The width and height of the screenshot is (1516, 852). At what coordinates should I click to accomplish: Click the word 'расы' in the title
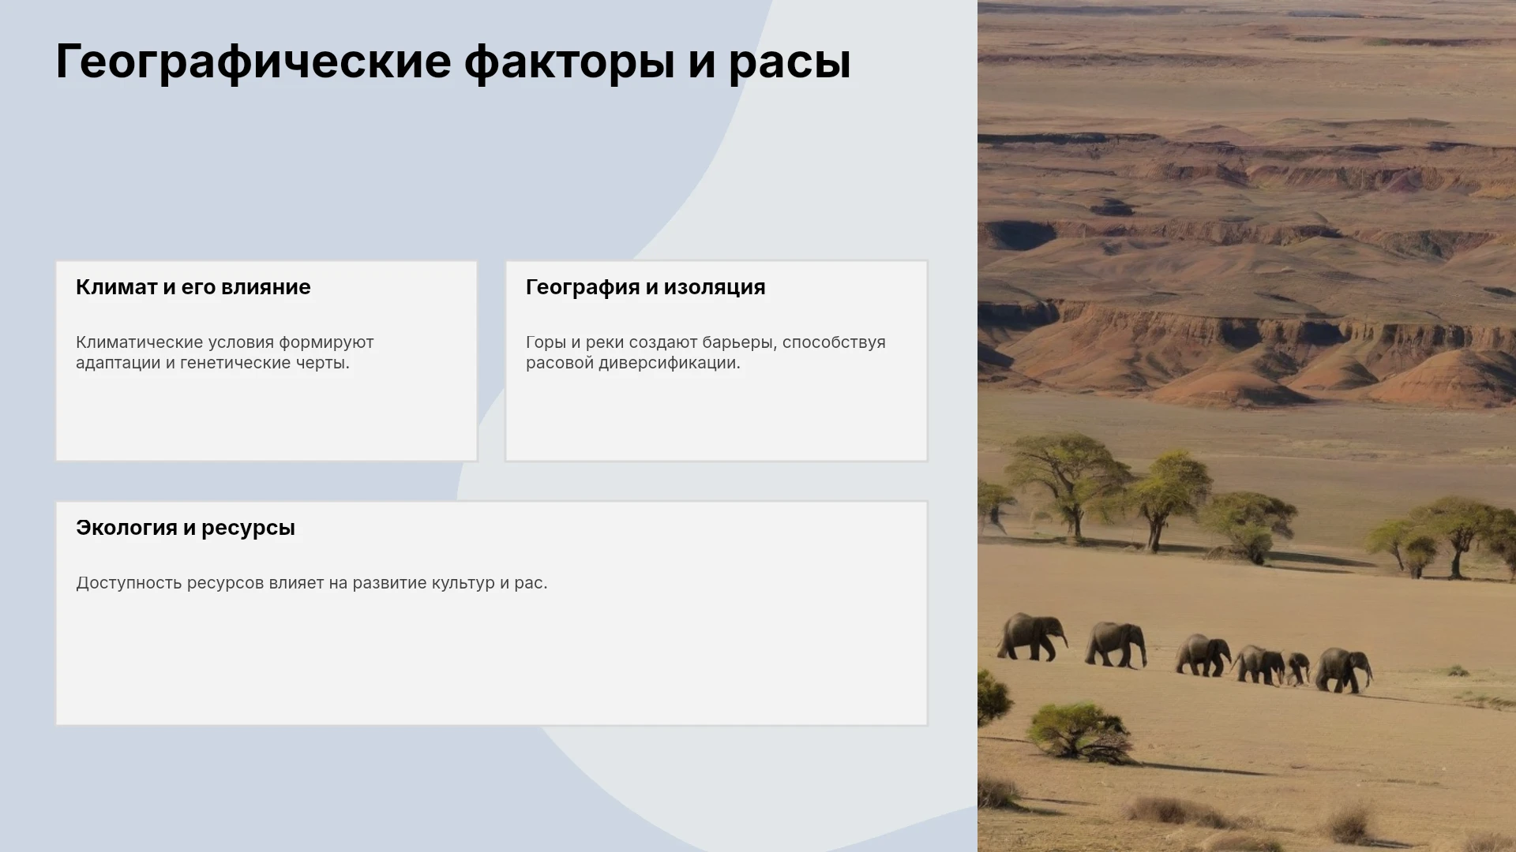(790, 63)
